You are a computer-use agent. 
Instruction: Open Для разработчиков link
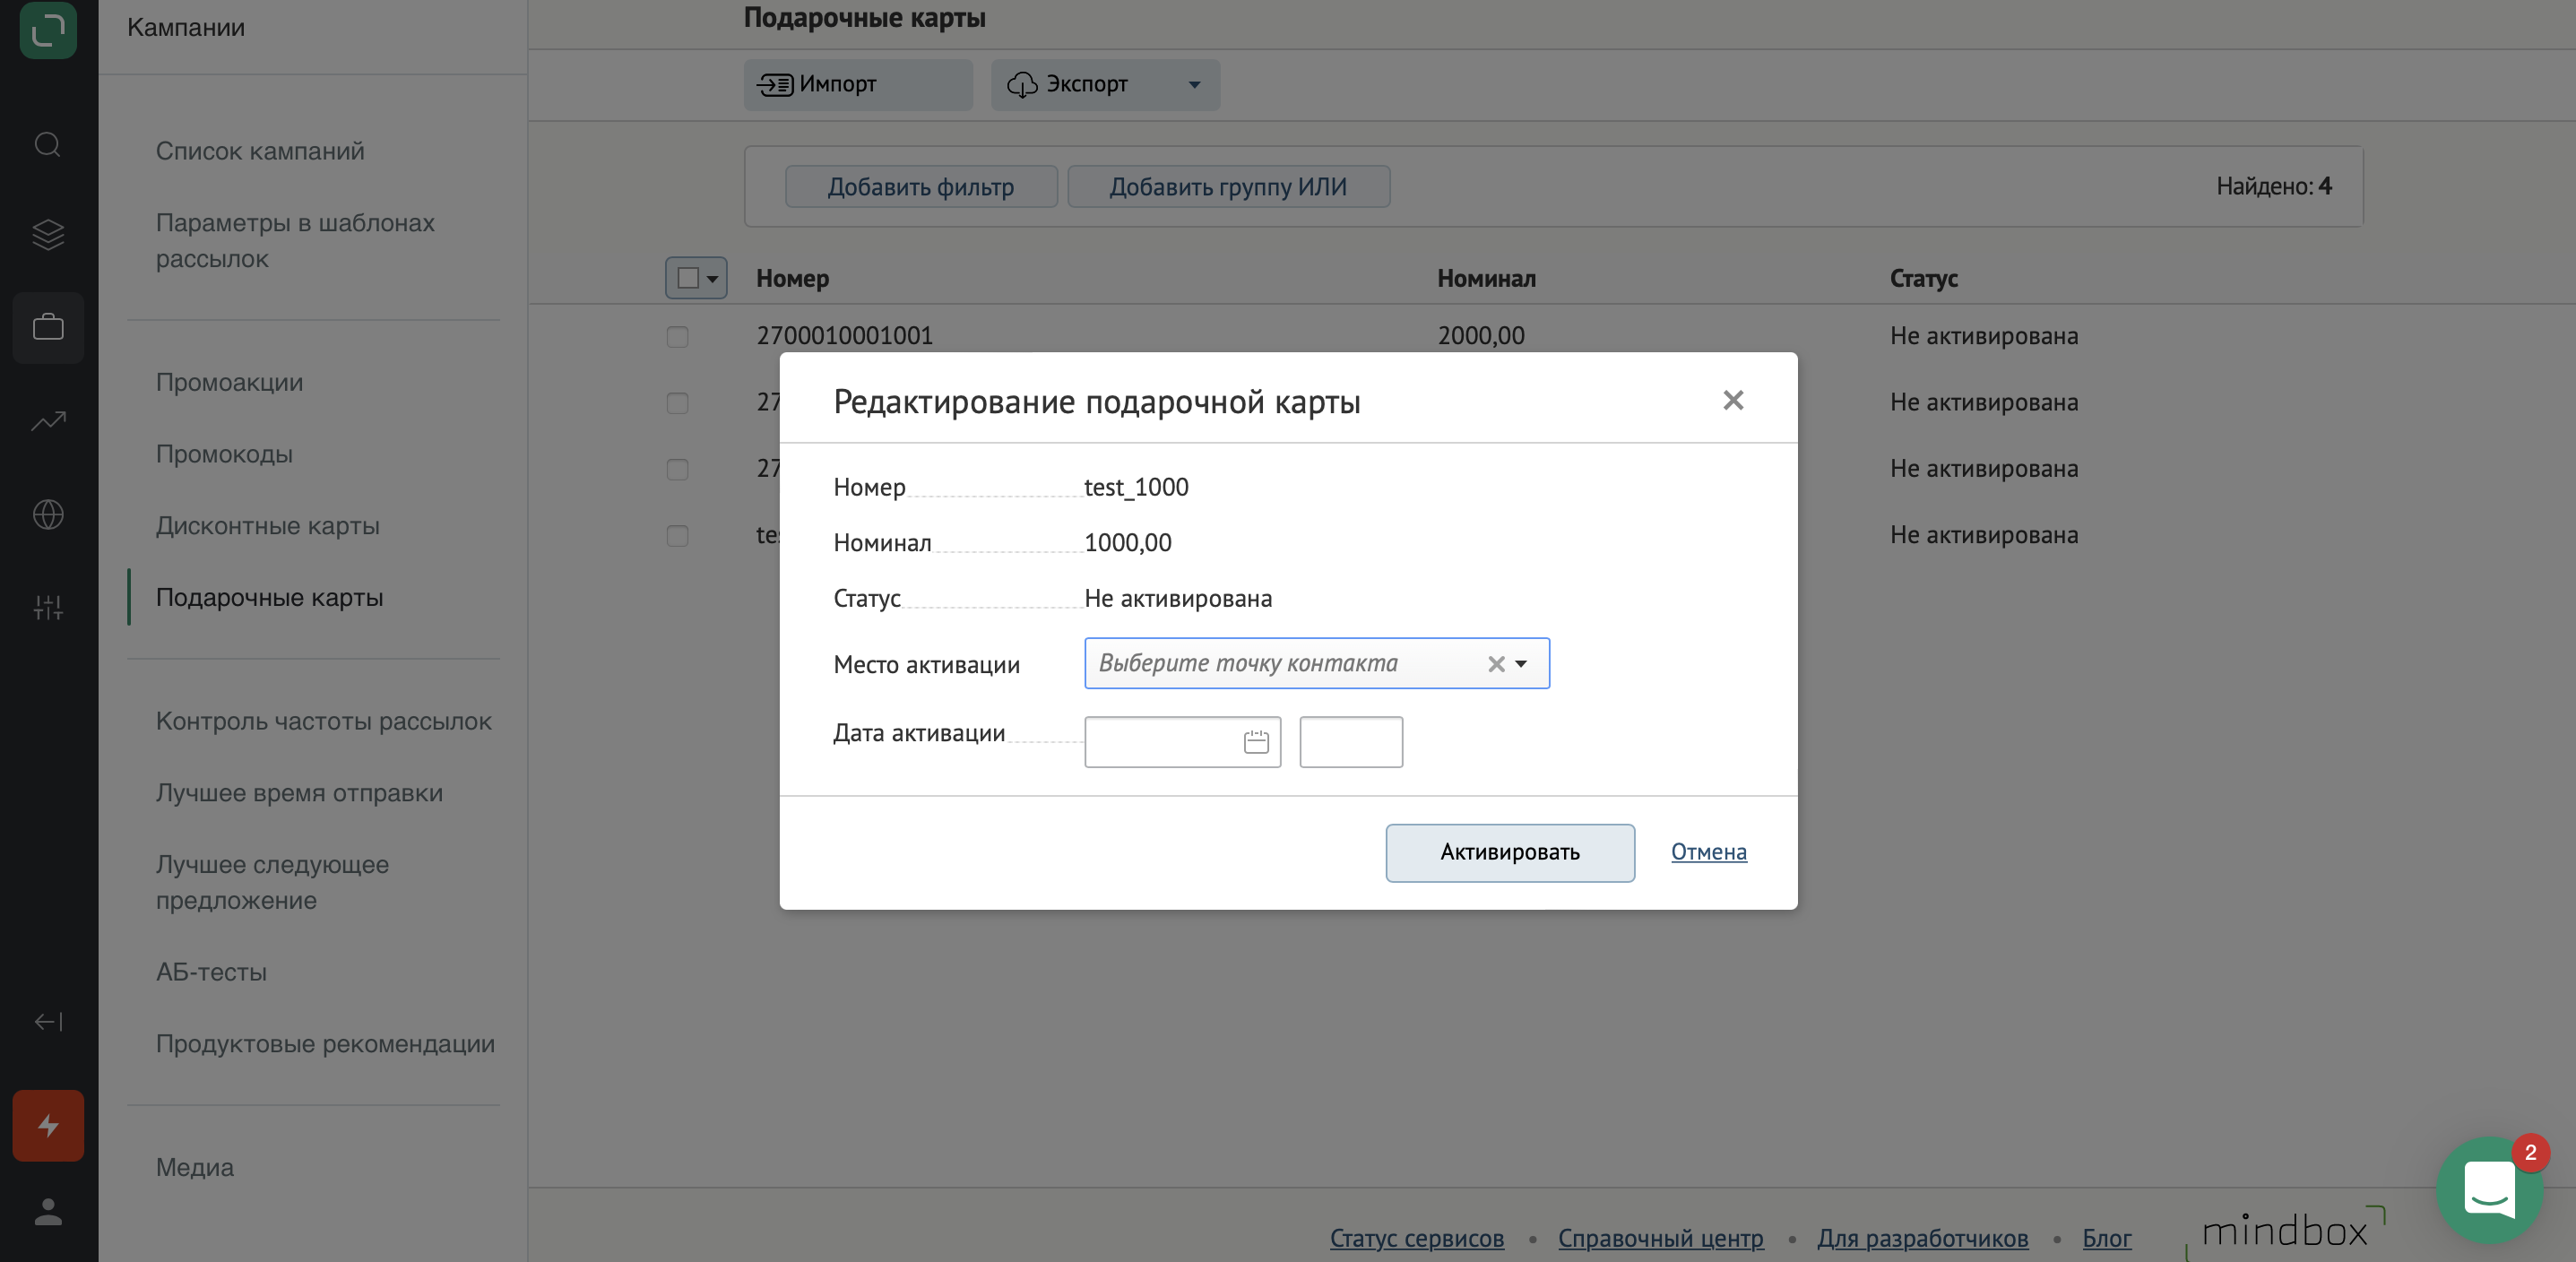[x=1922, y=1238]
